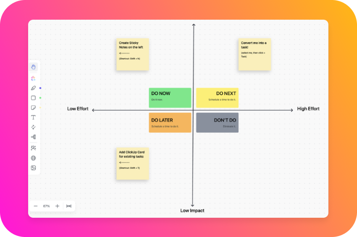The image size is (357, 237).
Task: Click '(Shortcut: Shift + N)' text
Action: click(x=129, y=59)
